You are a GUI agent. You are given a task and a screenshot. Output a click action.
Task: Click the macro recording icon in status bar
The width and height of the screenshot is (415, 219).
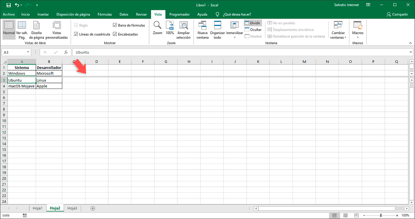[25, 215]
